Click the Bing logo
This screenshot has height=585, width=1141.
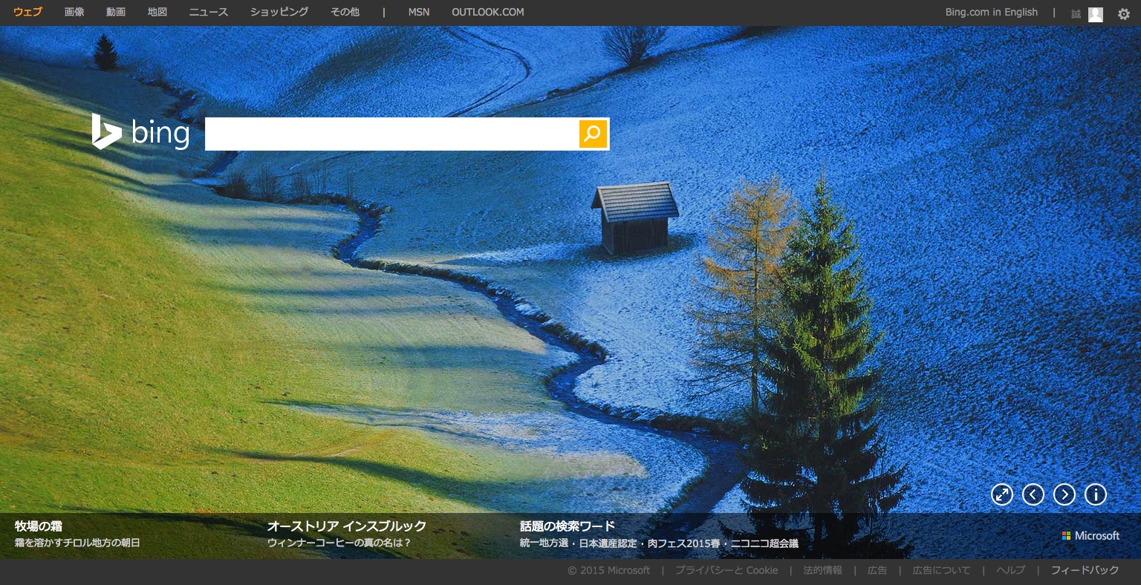pos(141,133)
